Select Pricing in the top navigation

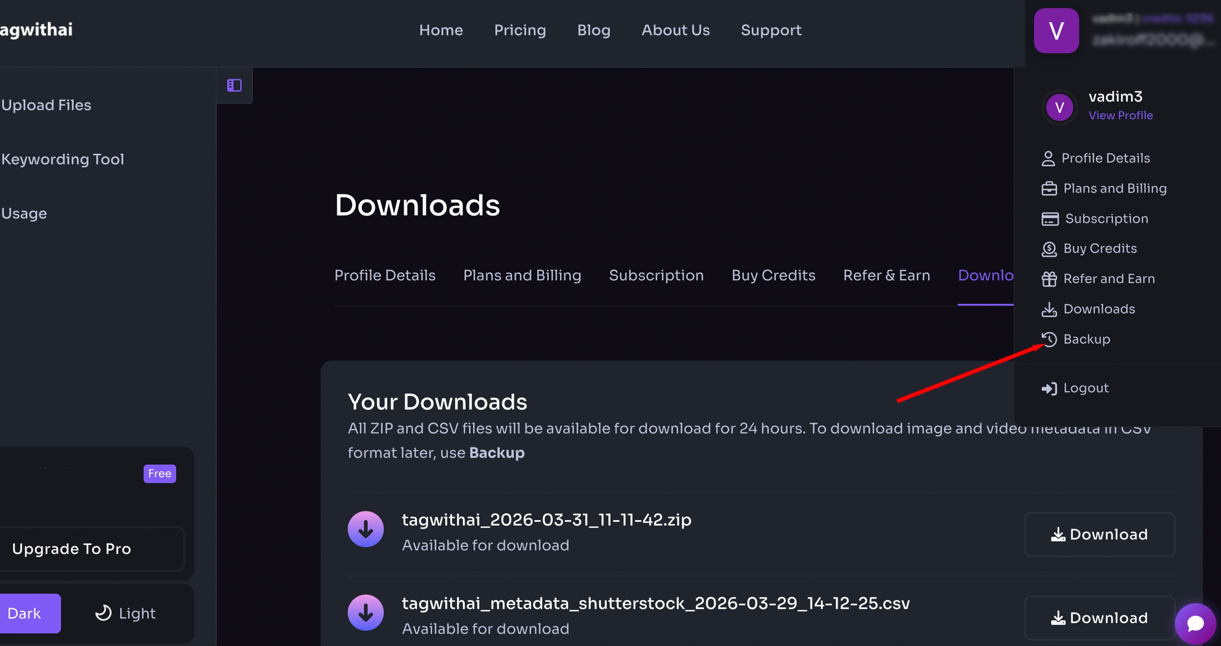pos(520,30)
